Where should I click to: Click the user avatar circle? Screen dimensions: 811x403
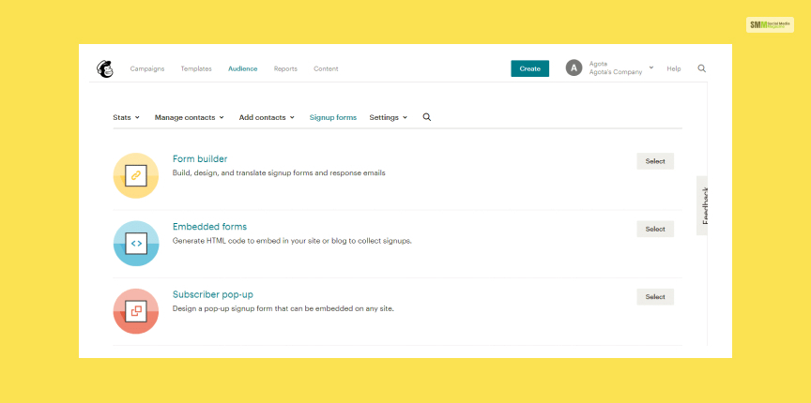coord(574,68)
